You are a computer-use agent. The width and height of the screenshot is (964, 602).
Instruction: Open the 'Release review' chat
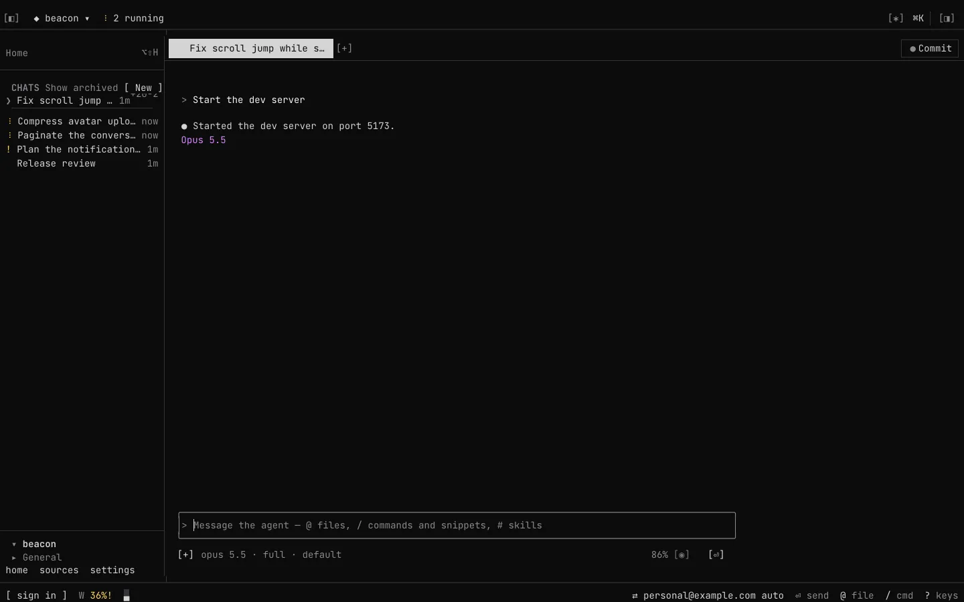(x=83, y=163)
